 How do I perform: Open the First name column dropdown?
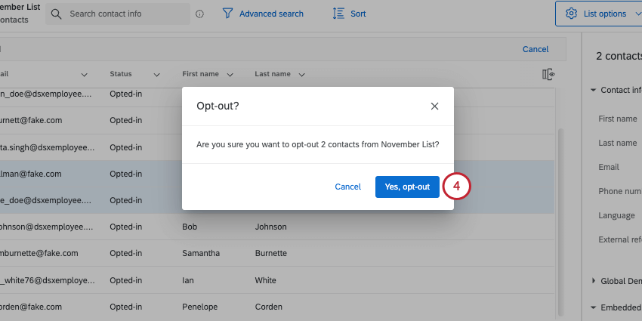pos(230,75)
